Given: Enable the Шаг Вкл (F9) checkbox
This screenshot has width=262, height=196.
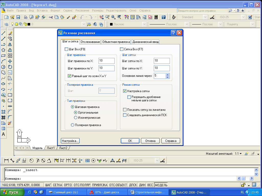Looking at the screenshot, I should (66, 49).
